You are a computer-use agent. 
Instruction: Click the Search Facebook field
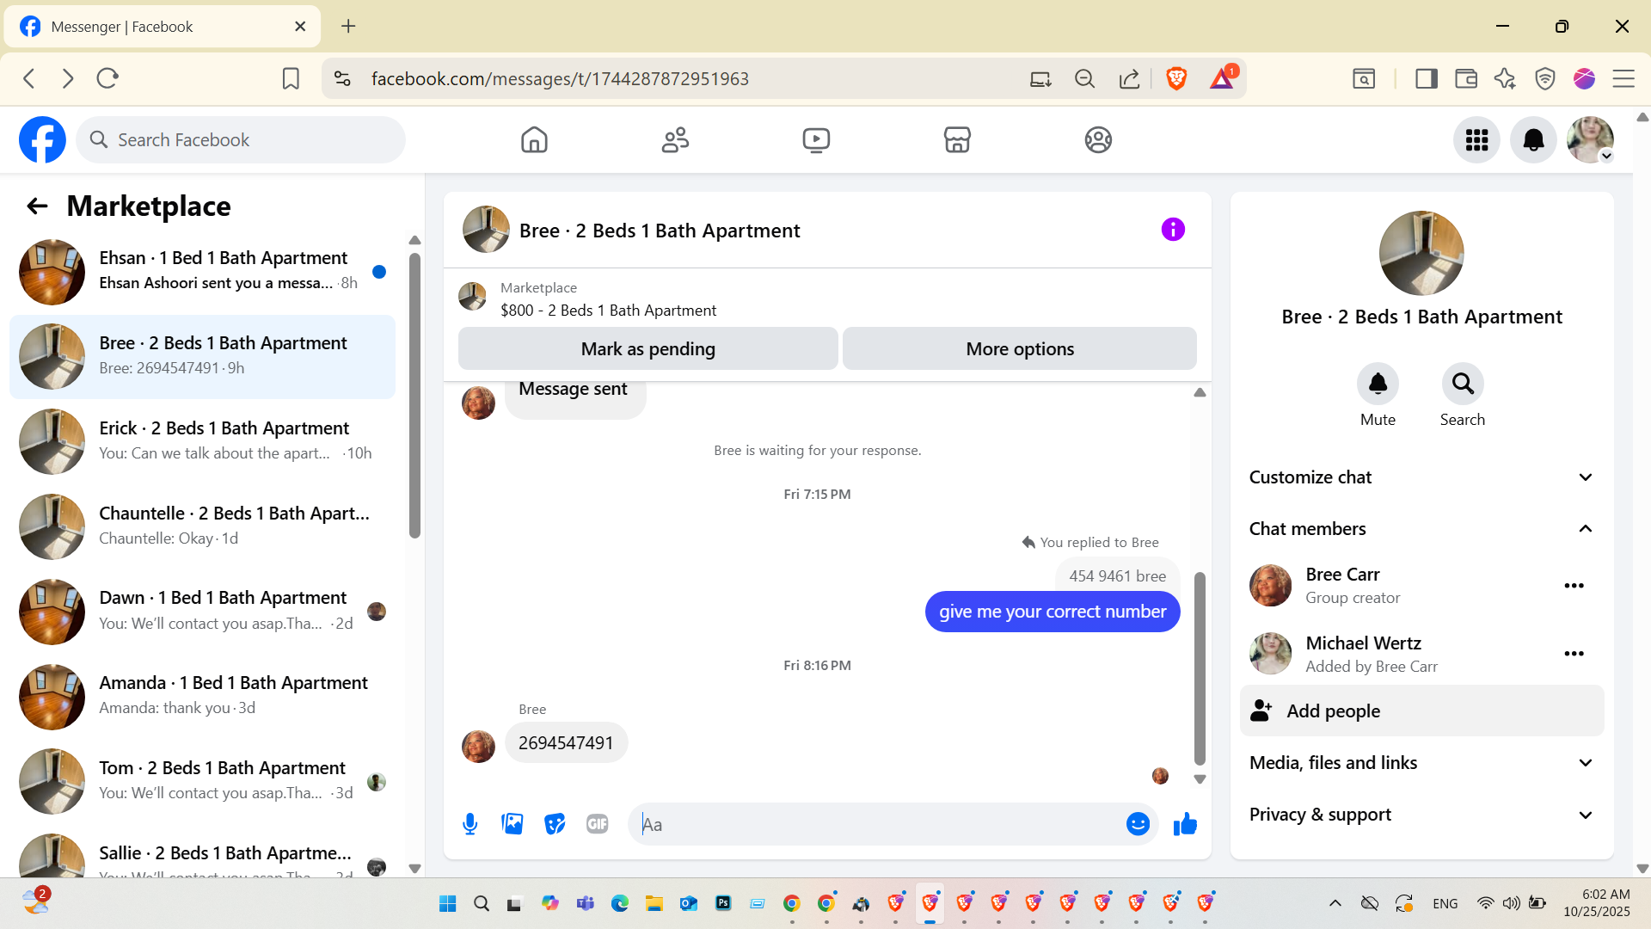[241, 139]
